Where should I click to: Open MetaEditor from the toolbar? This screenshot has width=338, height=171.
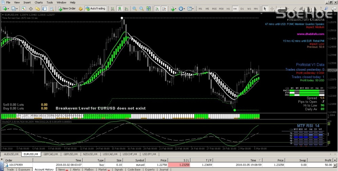[x=80, y=8]
